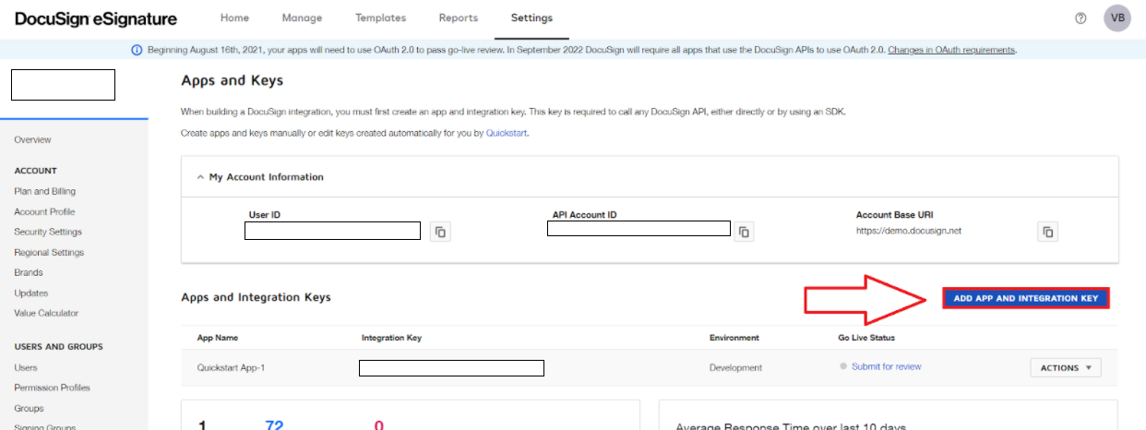The width and height of the screenshot is (1146, 430).
Task: Click the Environment column header
Action: [x=734, y=339]
